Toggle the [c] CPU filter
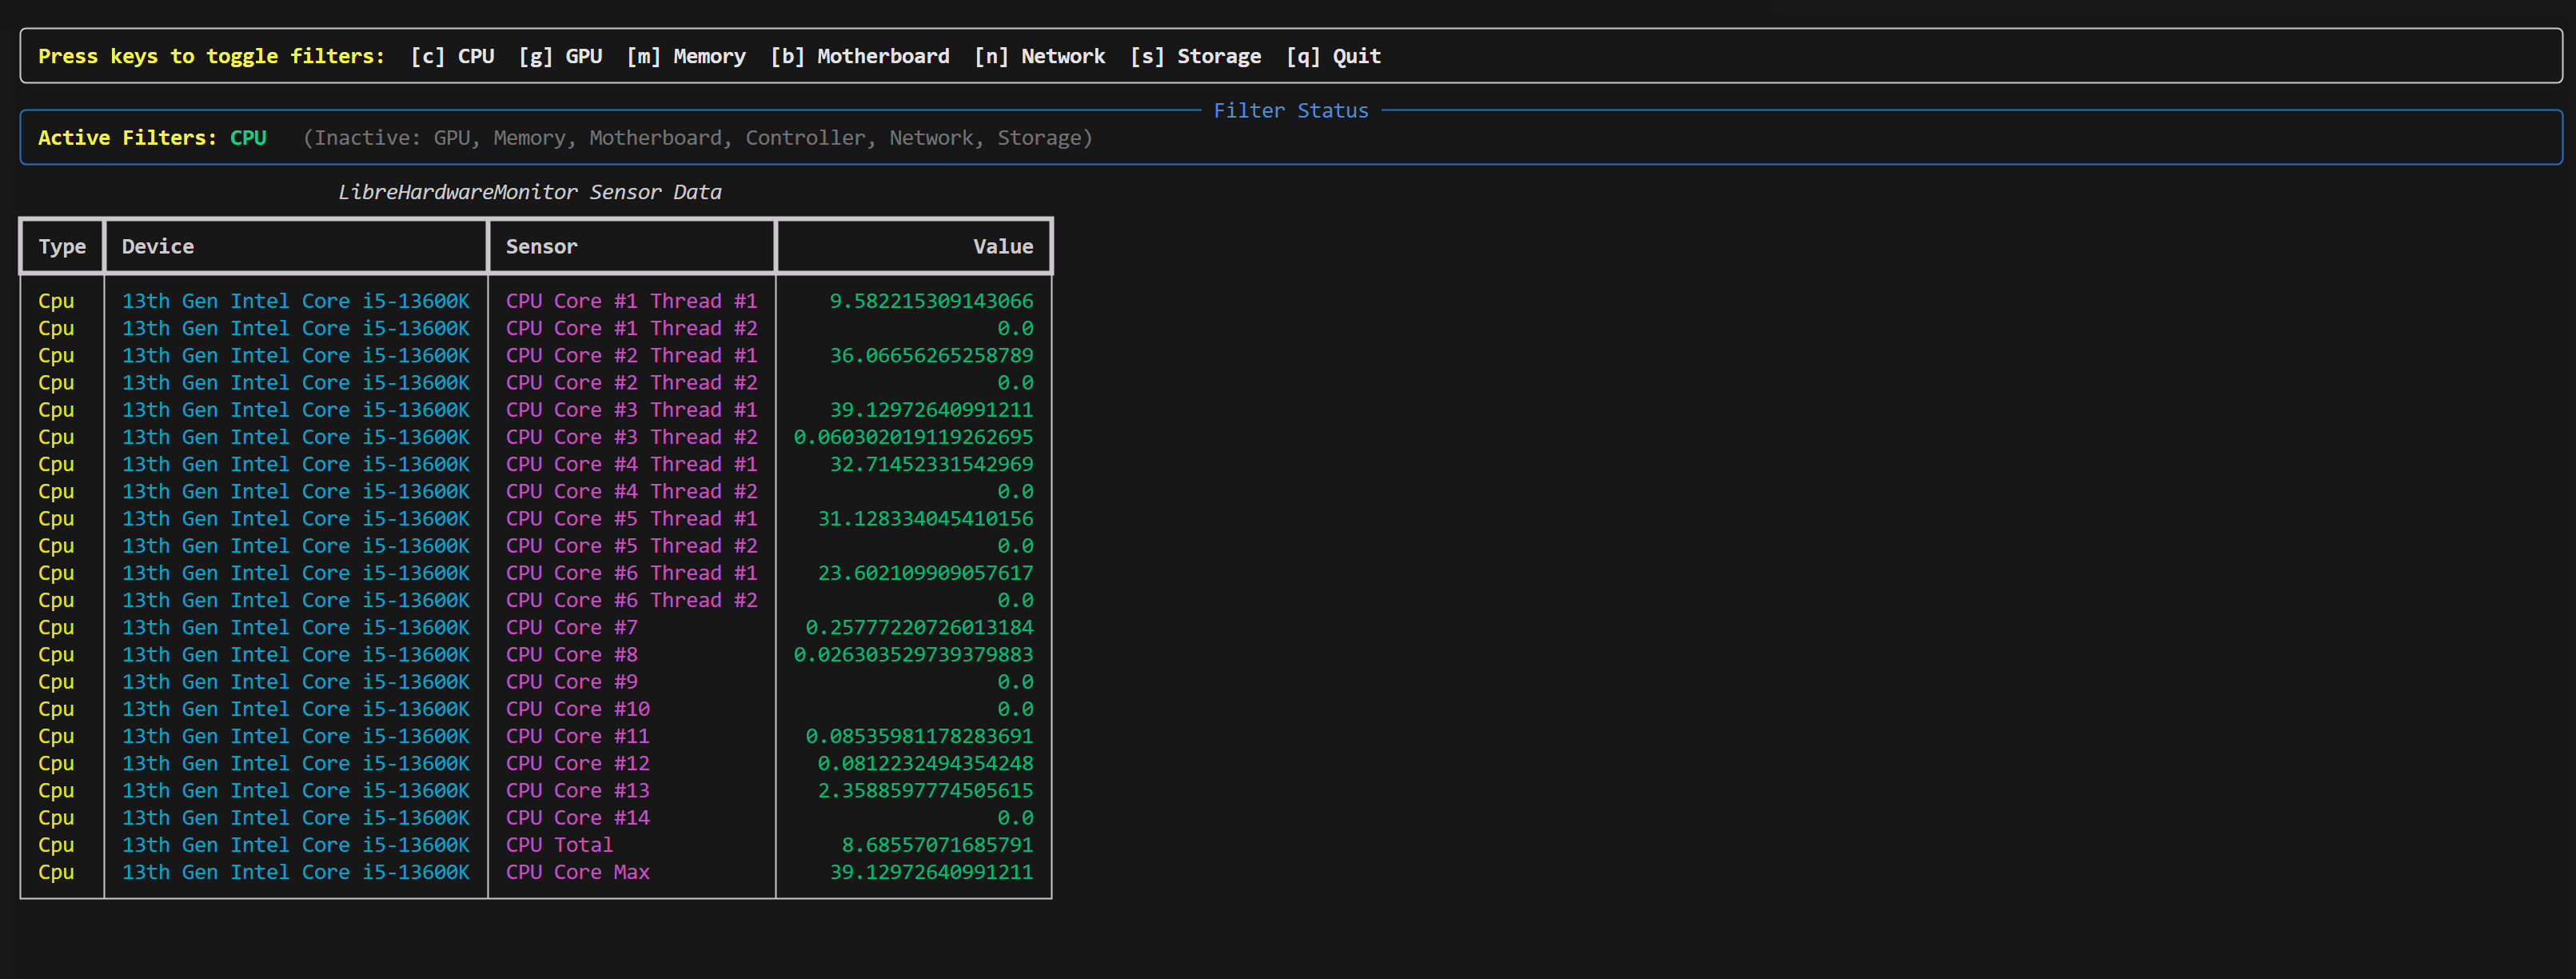The height and width of the screenshot is (979, 2576). [x=452, y=56]
